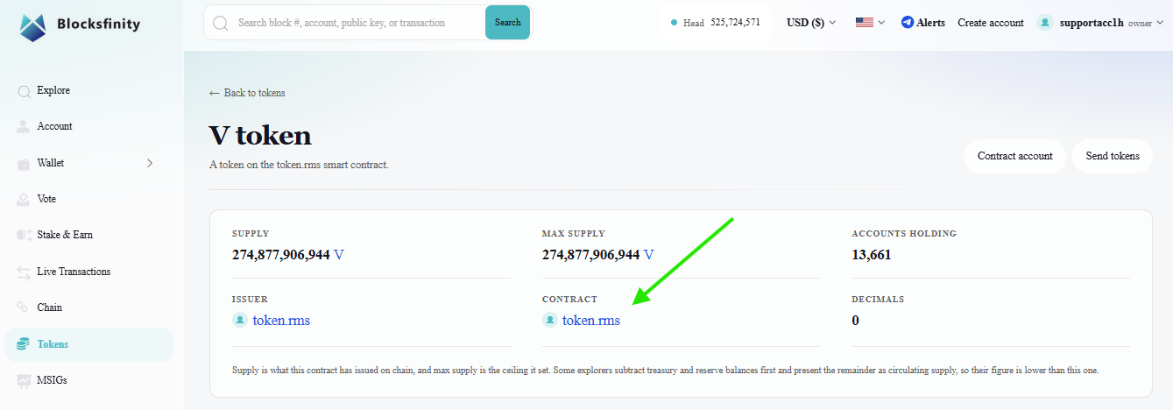Click the green Head status dot
Image resolution: width=1173 pixels, height=410 pixels.
[x=674, y=23]
